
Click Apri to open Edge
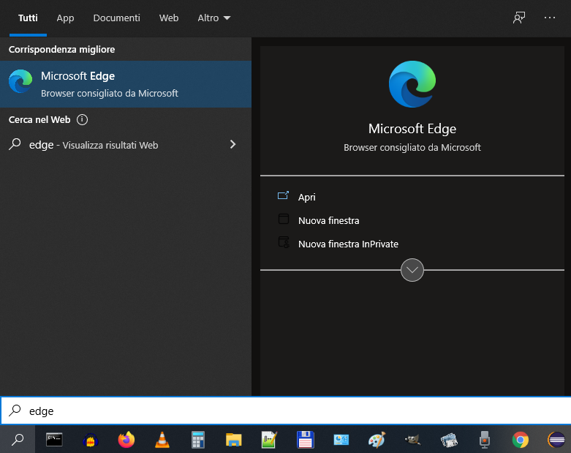click(306, 197)
